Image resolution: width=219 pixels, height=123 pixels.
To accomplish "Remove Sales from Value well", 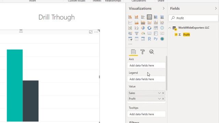I will [163, 93].
